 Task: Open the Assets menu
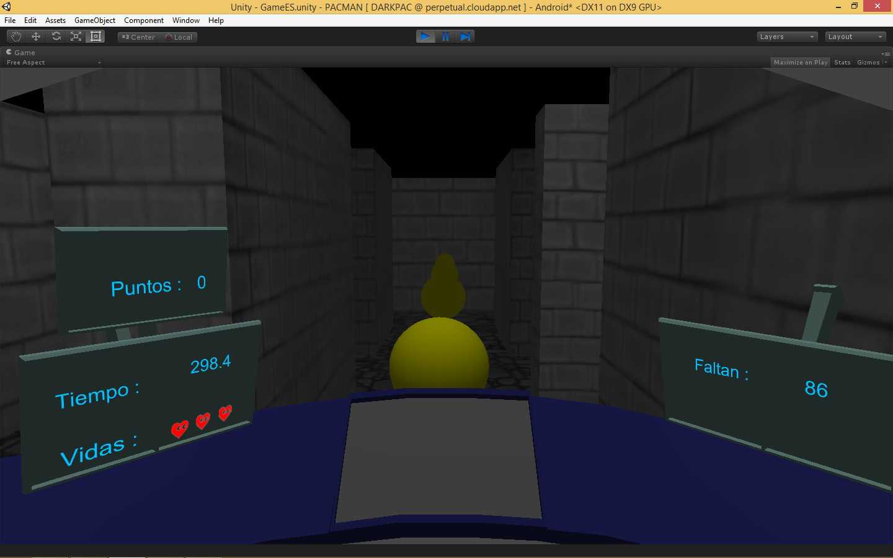pyautogui.click(x=55, y=20)
